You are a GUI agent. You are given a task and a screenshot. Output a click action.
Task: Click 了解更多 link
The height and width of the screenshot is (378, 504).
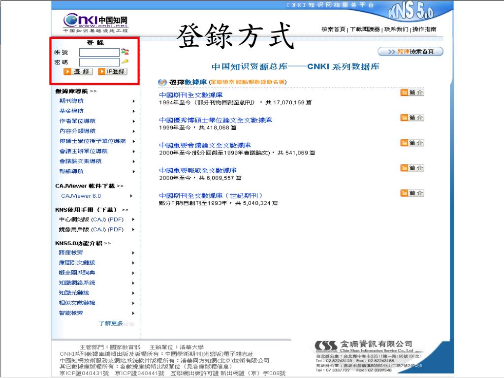click(111, 323)
